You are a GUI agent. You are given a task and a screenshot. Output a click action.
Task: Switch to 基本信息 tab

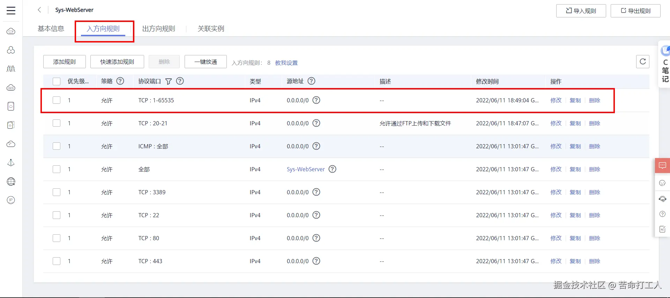coord(51,29)
